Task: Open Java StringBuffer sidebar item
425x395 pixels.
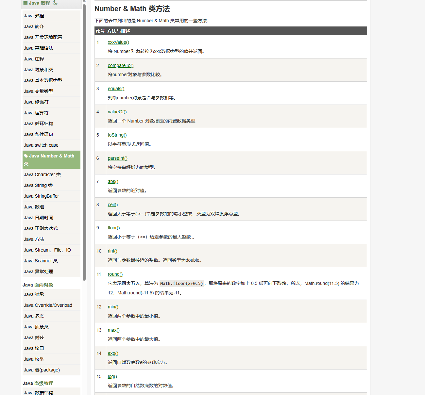Action: tap(51, 196)
